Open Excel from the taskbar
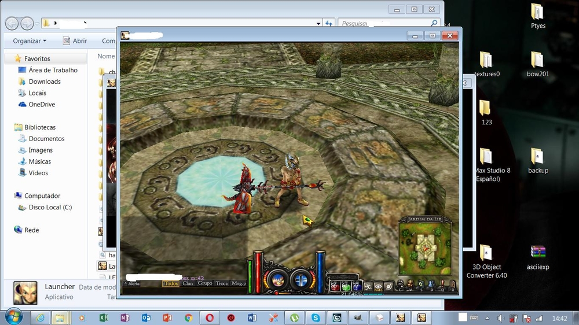 click(104, 317)
